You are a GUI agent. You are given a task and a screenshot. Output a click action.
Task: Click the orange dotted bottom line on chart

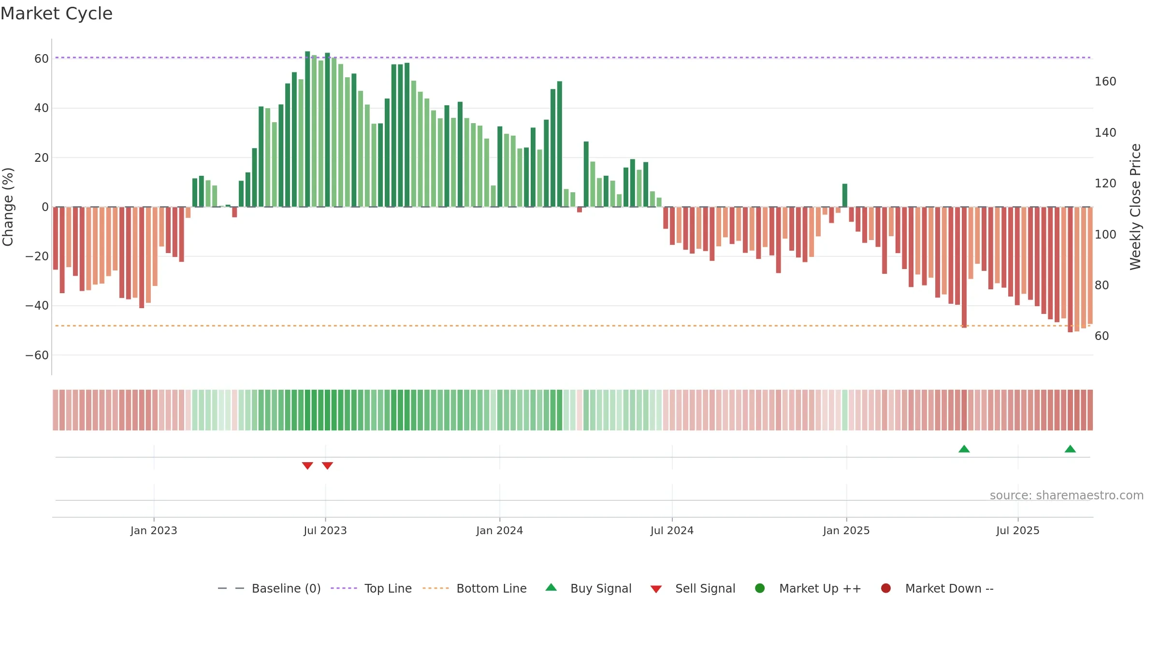[573, 326]
